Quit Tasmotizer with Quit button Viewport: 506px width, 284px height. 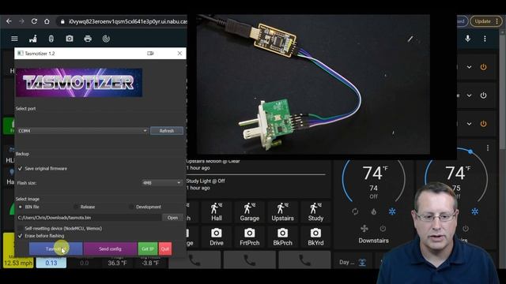click(165, 248)
